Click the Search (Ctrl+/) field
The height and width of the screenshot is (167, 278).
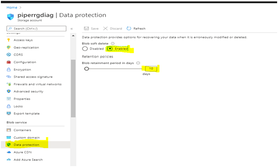coord(36,28)
